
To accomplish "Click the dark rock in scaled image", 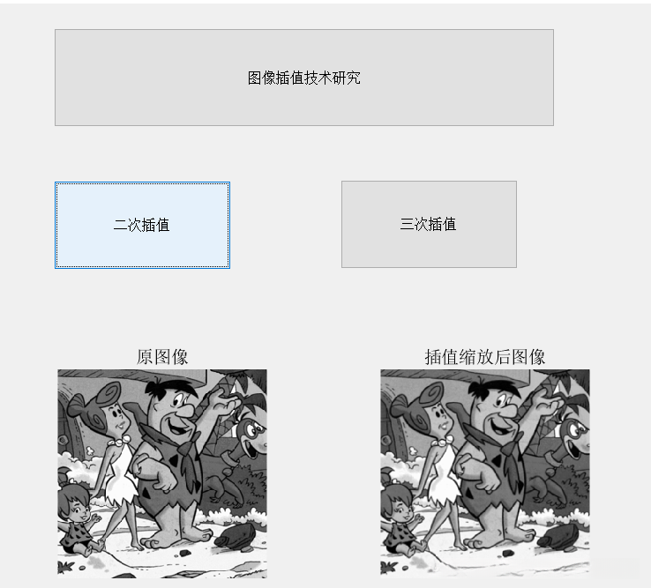I will (557, 537).
